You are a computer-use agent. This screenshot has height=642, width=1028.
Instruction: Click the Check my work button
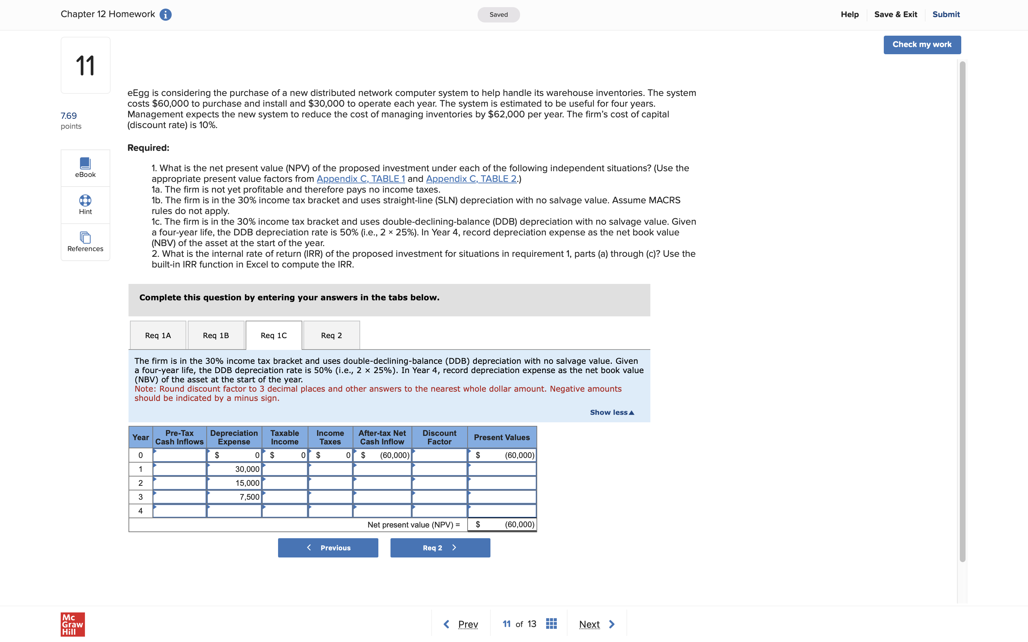pos(922,45)
